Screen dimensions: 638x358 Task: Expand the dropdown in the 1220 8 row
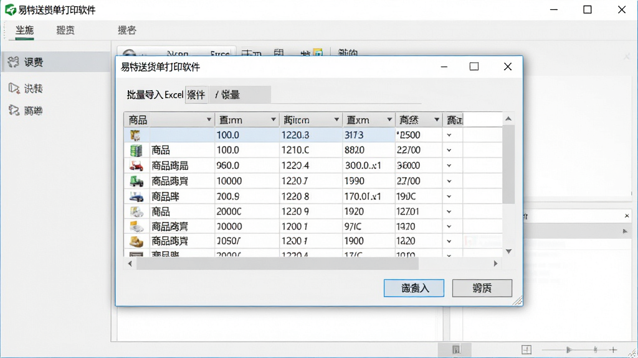tap(449, 196)
